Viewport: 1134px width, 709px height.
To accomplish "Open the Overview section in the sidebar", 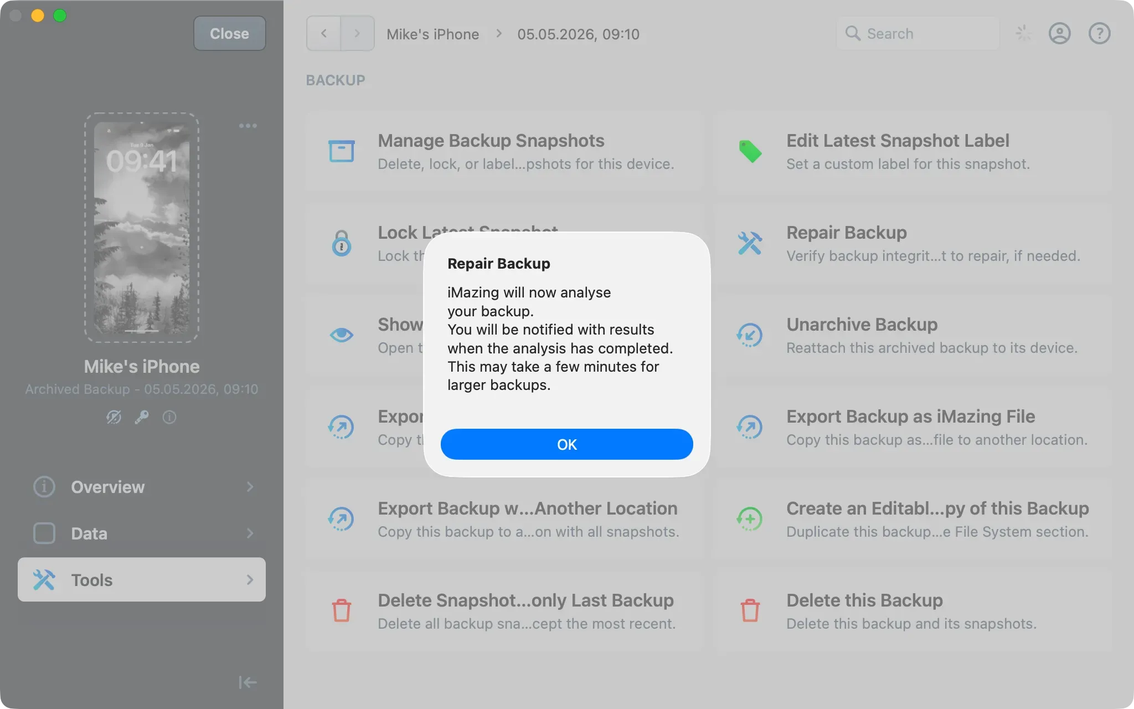I will coord(142,487).
